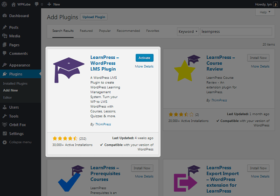Switch to the Featured tab

point(86,31)
